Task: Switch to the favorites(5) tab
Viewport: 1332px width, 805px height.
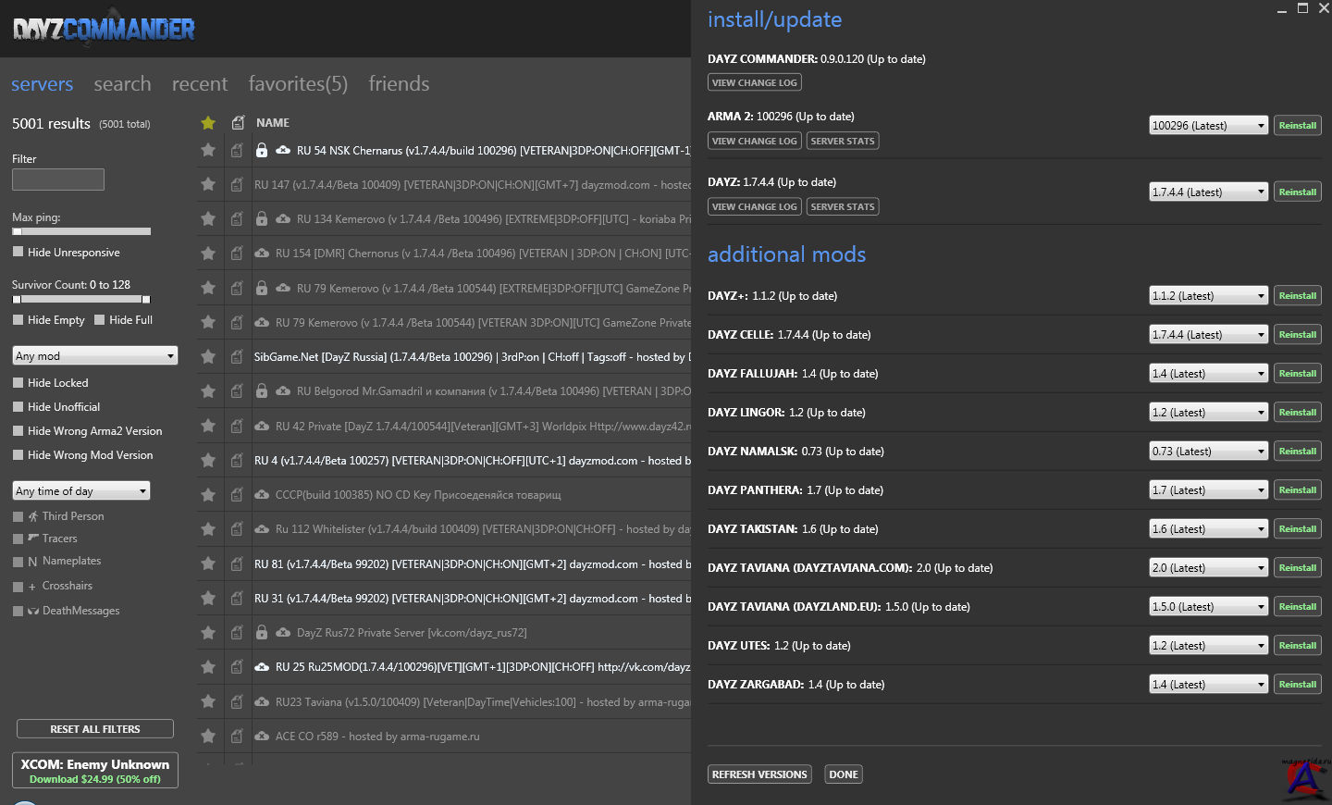Action: click(x=298, y=83)
